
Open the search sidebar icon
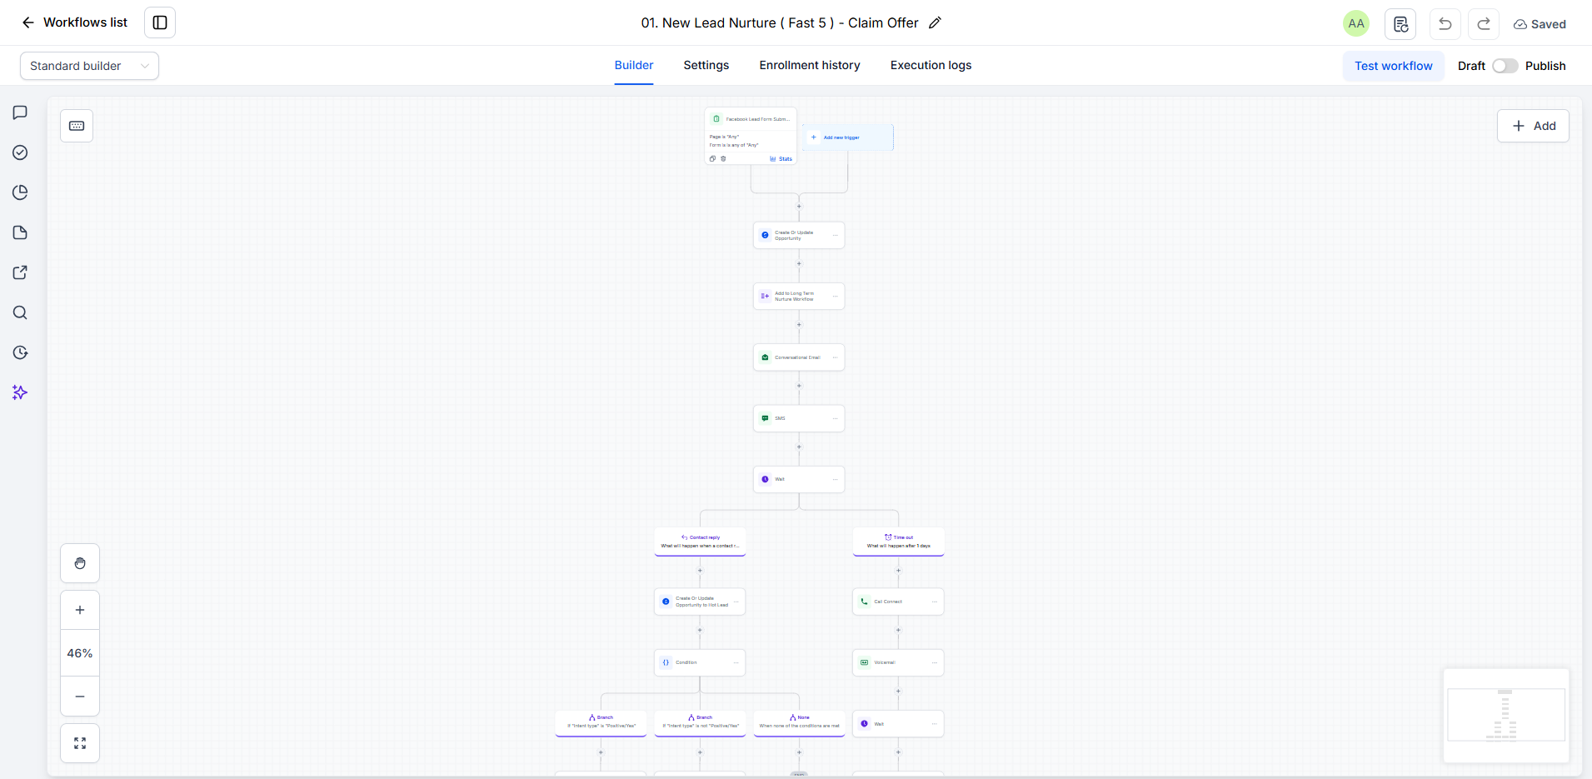pos(20,312)
